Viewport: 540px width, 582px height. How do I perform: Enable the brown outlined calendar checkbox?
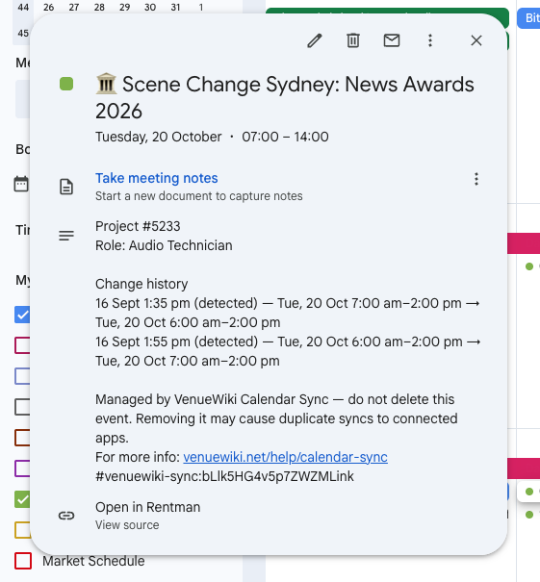pyautogui.click(x=22, y=438)
